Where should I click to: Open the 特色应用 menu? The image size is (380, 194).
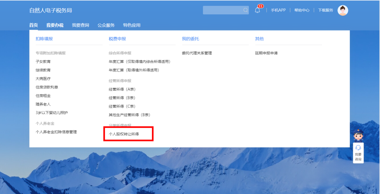132,25
